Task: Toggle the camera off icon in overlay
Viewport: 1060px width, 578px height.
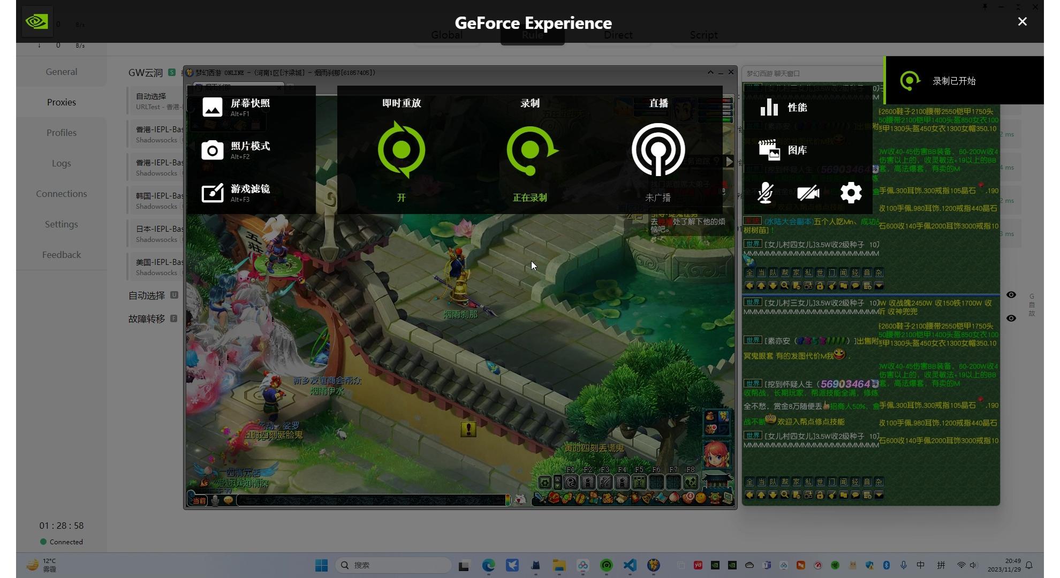Action: [x=808, y=193]
